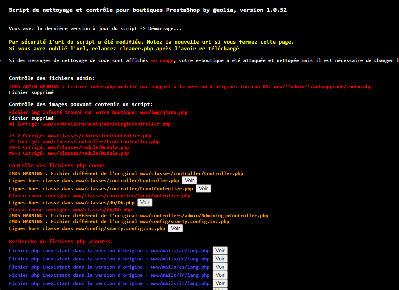Click the #MD5 ADMIN WARNING red line
The image size is (399, 290).
[x=190, y=87]
